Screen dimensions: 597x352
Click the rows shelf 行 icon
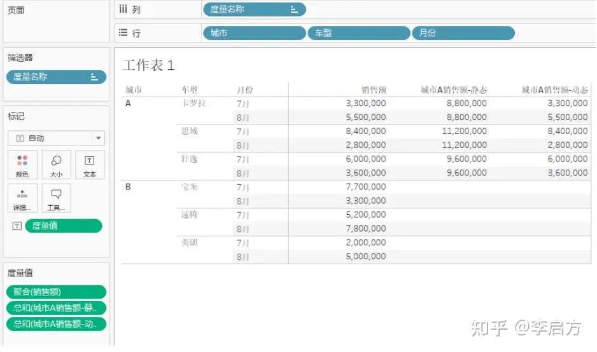[x=123, y=32]
